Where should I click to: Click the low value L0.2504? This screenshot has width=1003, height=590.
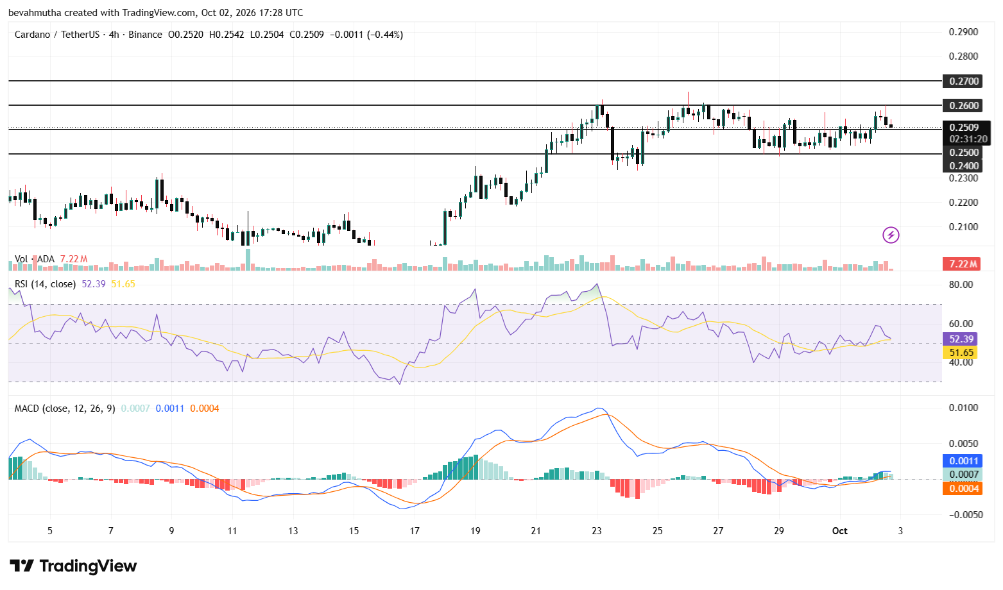267,35
